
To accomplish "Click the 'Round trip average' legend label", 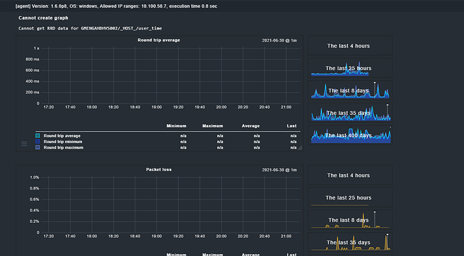I will [62, 136].
